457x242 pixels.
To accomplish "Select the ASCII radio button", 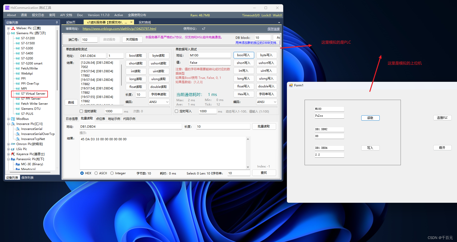I will click(x=96, y=173).
